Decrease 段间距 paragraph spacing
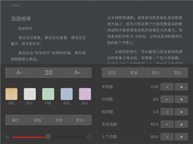Image resolution: width=193 pixels, height=144 pixels. pos(167,112)
